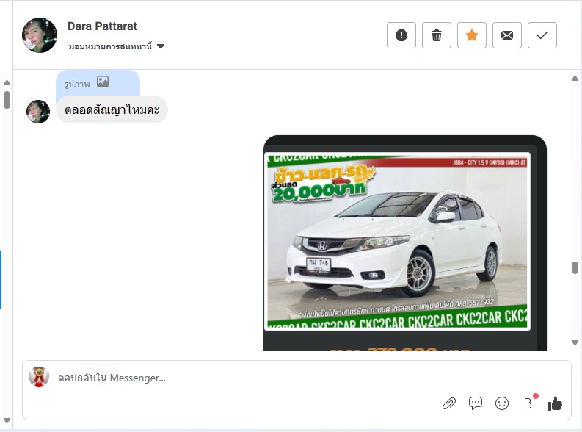Mark conversation done with checkmark button
This screenshot has width=582, height=432.
(x=542, y=35)
